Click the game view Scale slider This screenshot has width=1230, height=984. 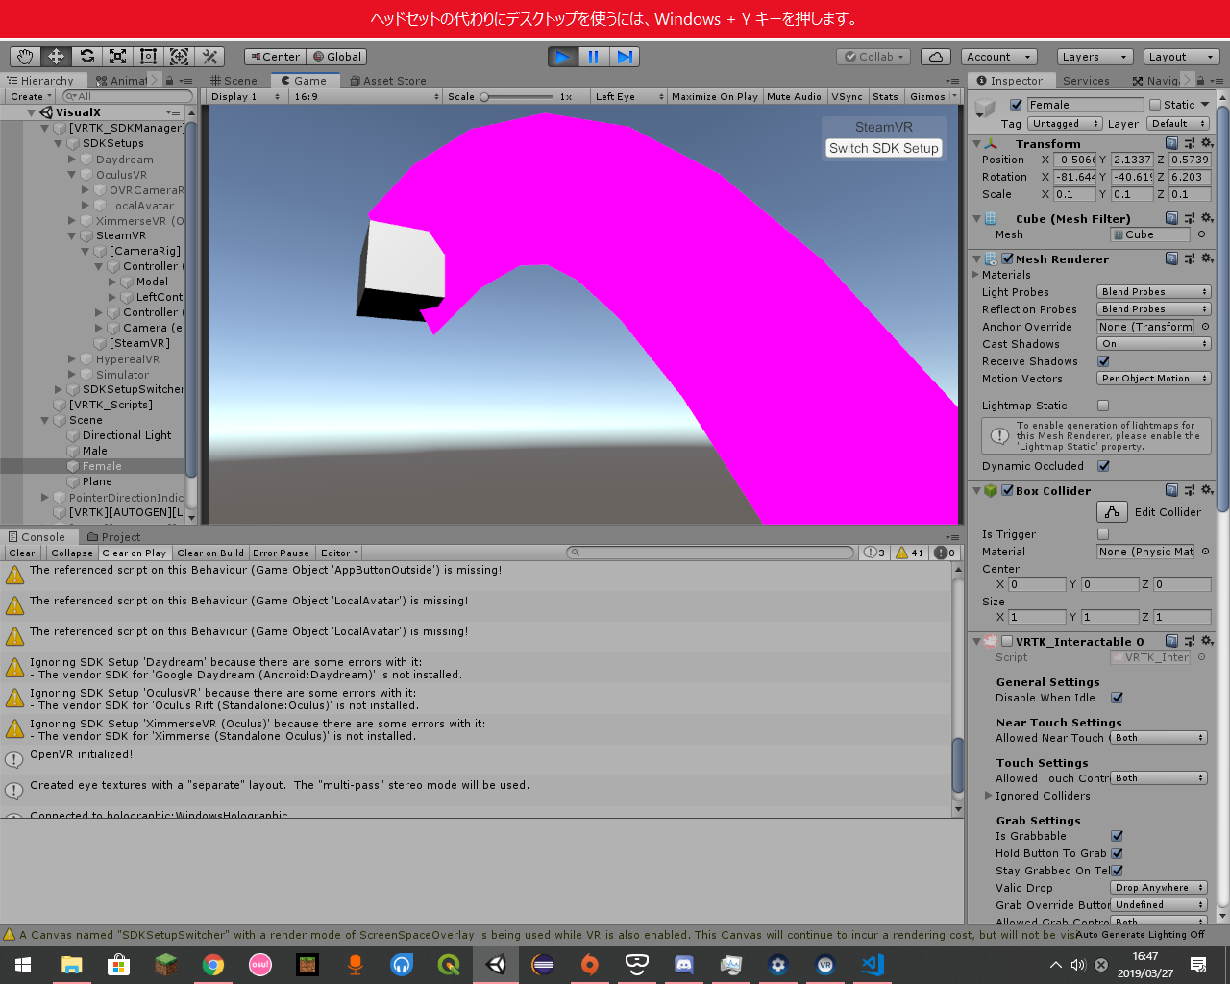coord(519,96)
